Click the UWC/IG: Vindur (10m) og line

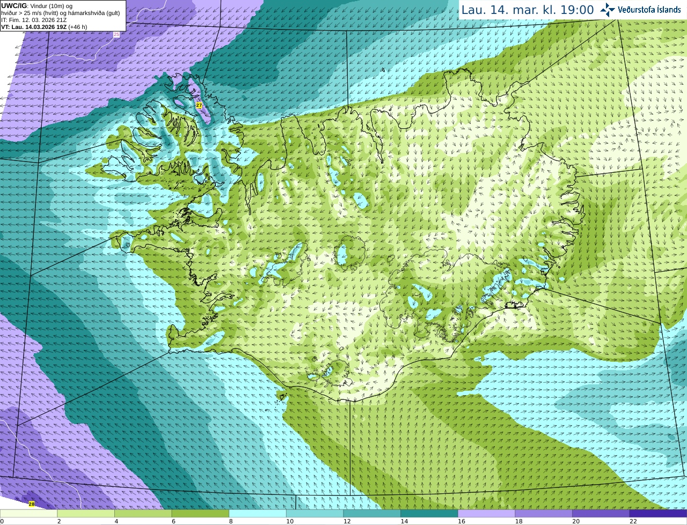pos(36,5)
